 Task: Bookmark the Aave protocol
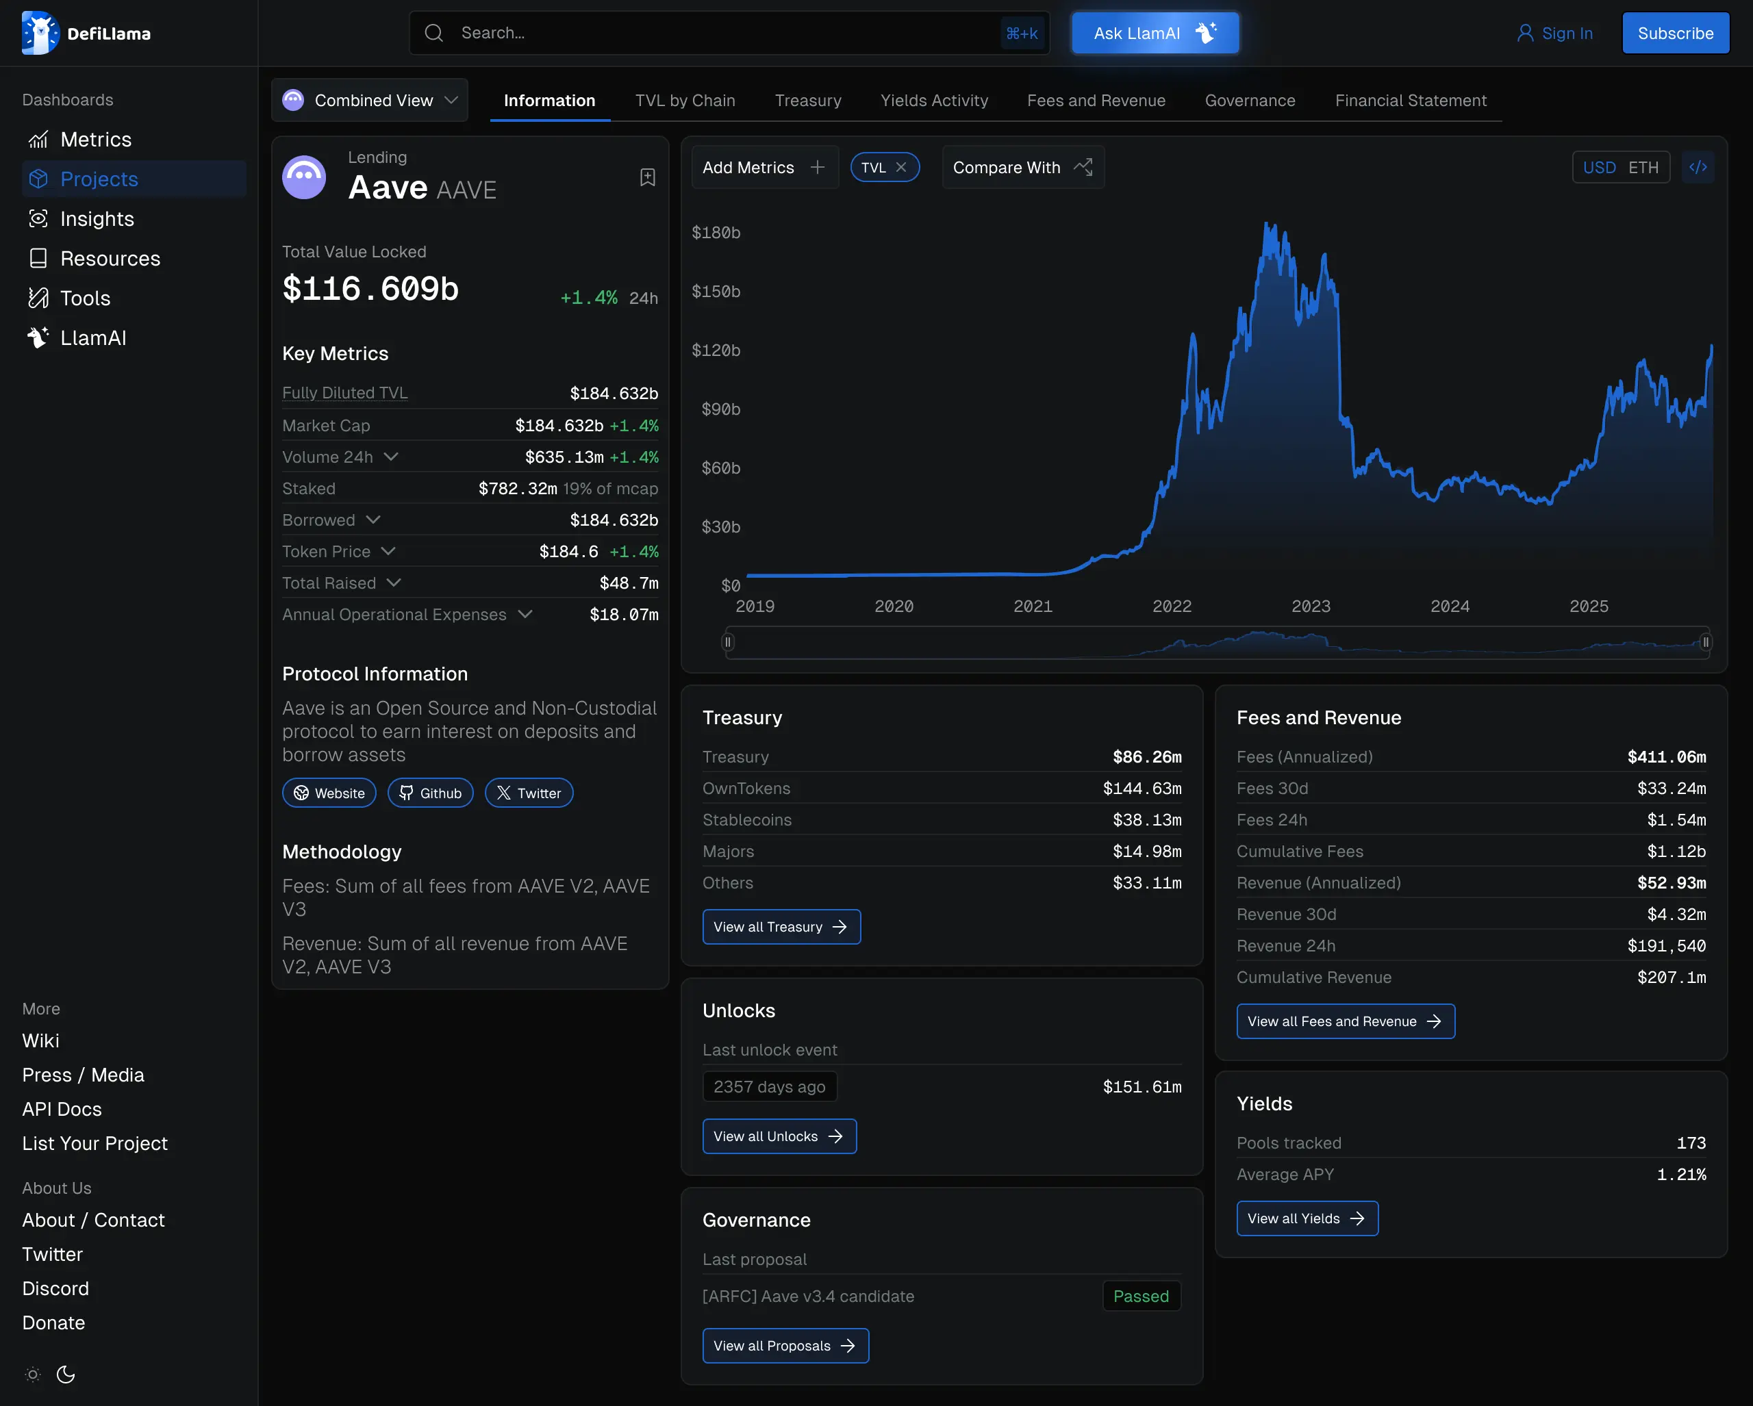point(647,177)
